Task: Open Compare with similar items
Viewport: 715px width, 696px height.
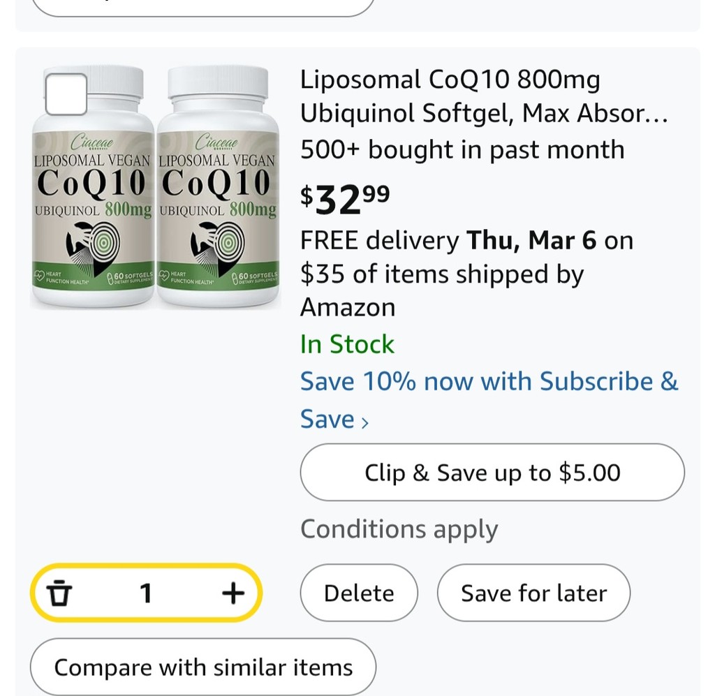Action: [x=203, y=667]
